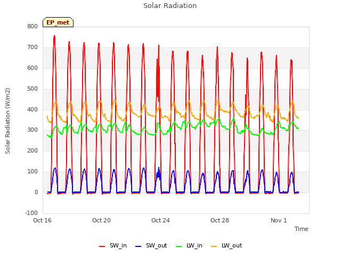The image size is (341, 256).
Task: Click the EP_met annotation label
Action: click(58, 22)
